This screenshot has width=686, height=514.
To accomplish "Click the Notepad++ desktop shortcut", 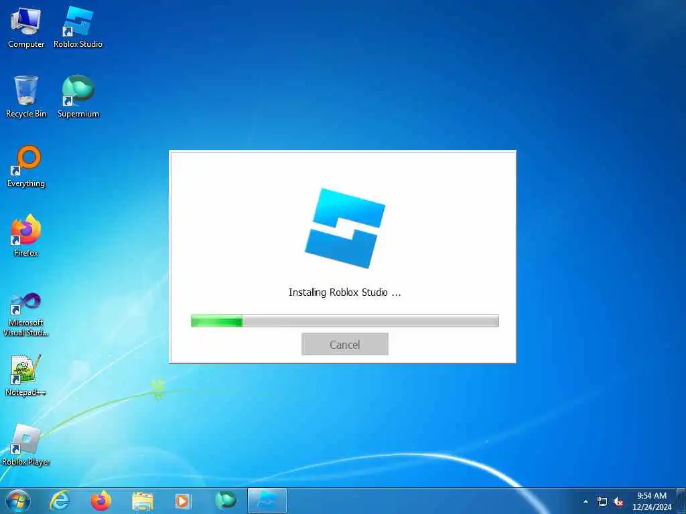I will tap(26, 375).
